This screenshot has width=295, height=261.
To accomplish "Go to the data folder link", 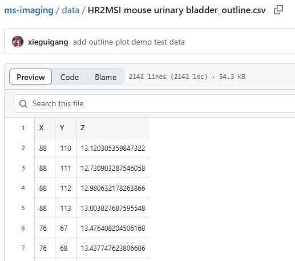I will point(71,10).
